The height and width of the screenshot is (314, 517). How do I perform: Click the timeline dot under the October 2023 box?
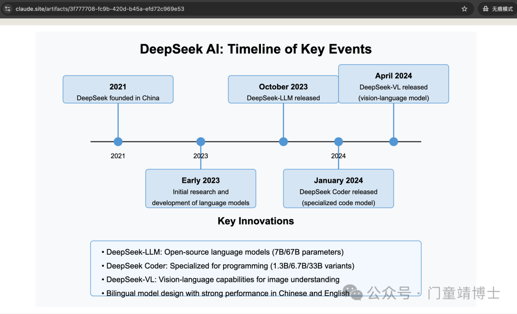pos(283,142)
